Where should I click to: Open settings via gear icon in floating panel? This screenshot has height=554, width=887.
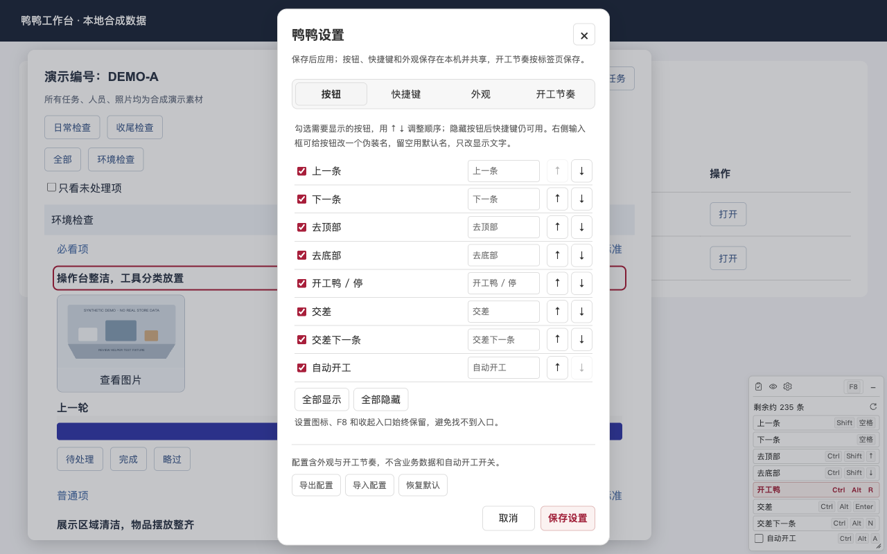click(788, 386)
